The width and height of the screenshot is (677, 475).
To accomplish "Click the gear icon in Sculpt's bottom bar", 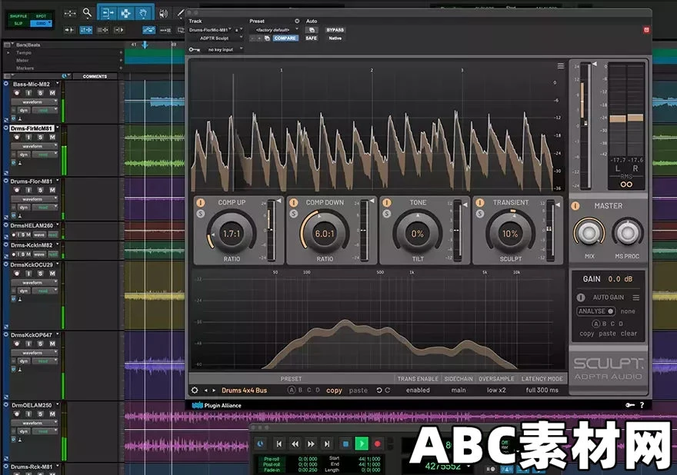I will click(195, 390).
